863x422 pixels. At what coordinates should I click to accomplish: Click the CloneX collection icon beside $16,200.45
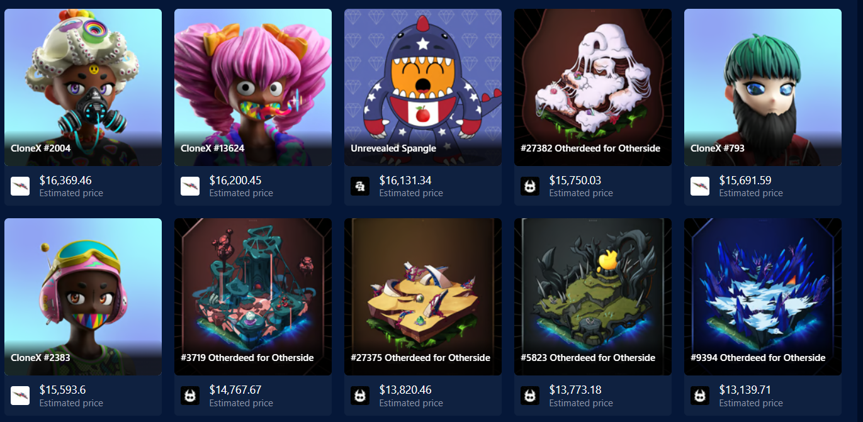190,186
